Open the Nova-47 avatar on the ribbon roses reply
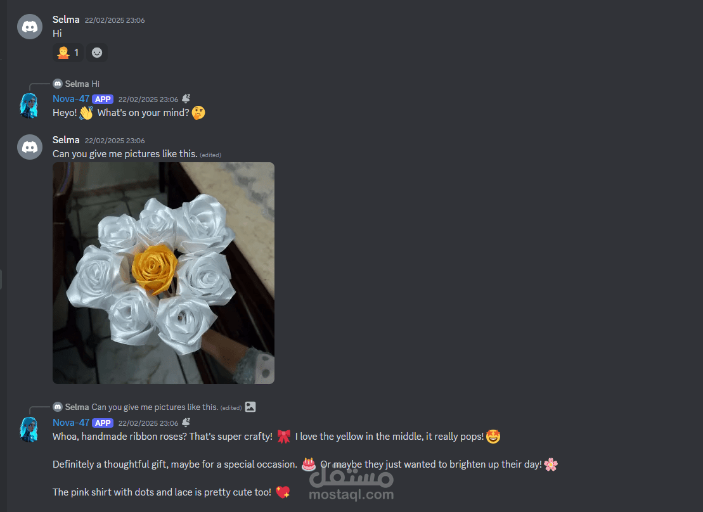Viewport: 703px width, 512px height. click(x=30, y=430)
